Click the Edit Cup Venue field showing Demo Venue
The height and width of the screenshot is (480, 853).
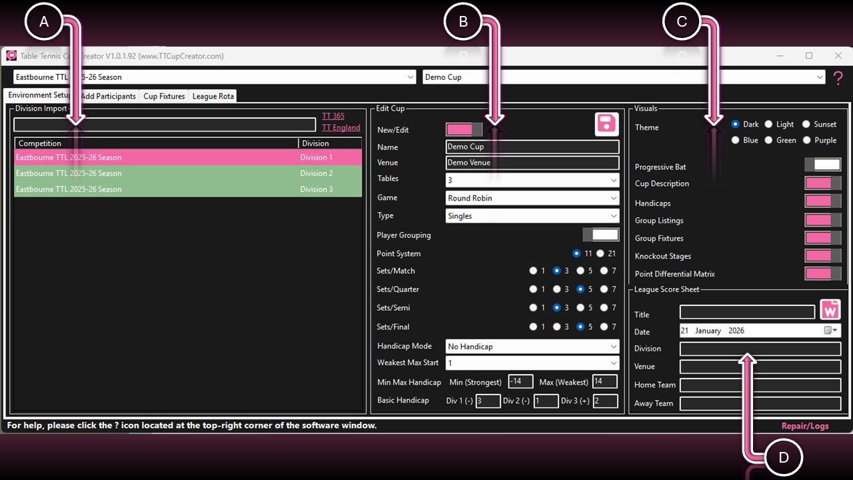532,163
